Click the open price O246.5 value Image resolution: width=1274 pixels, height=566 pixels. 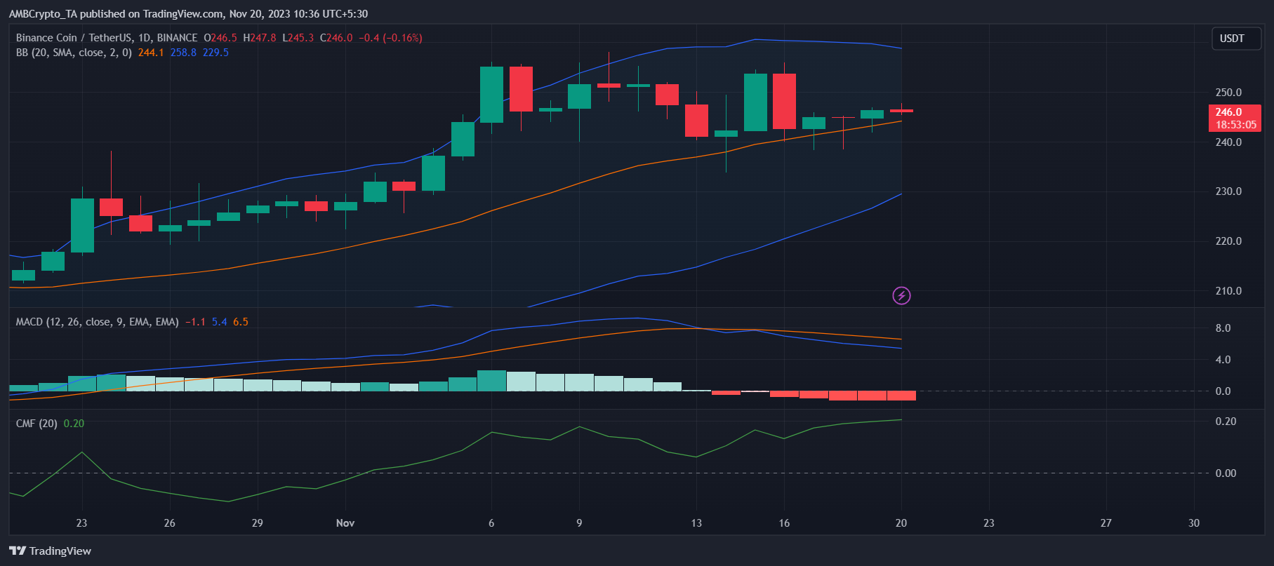[220, 38]
